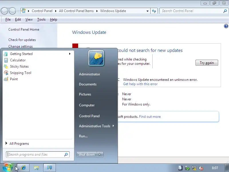Click the back navigation button
This screenshot has width=229, height=172.
[x=4, y=11]
